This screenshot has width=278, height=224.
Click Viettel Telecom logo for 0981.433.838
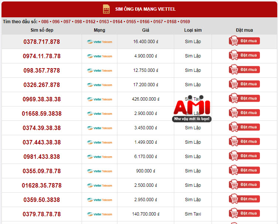pos(99,157)
